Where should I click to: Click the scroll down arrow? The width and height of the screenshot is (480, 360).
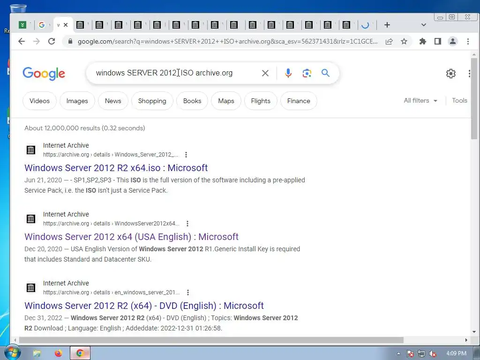click(474, 332)
